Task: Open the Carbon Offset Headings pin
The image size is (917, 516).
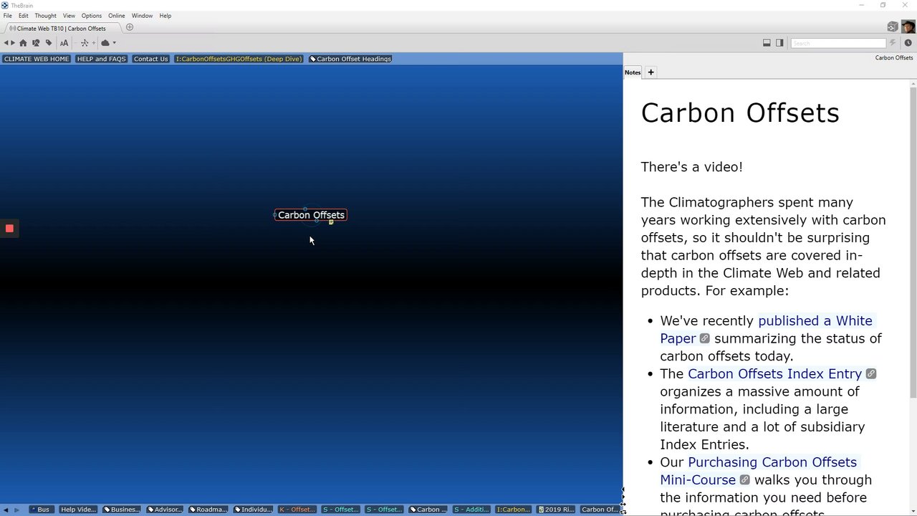Action: [350, 59]
